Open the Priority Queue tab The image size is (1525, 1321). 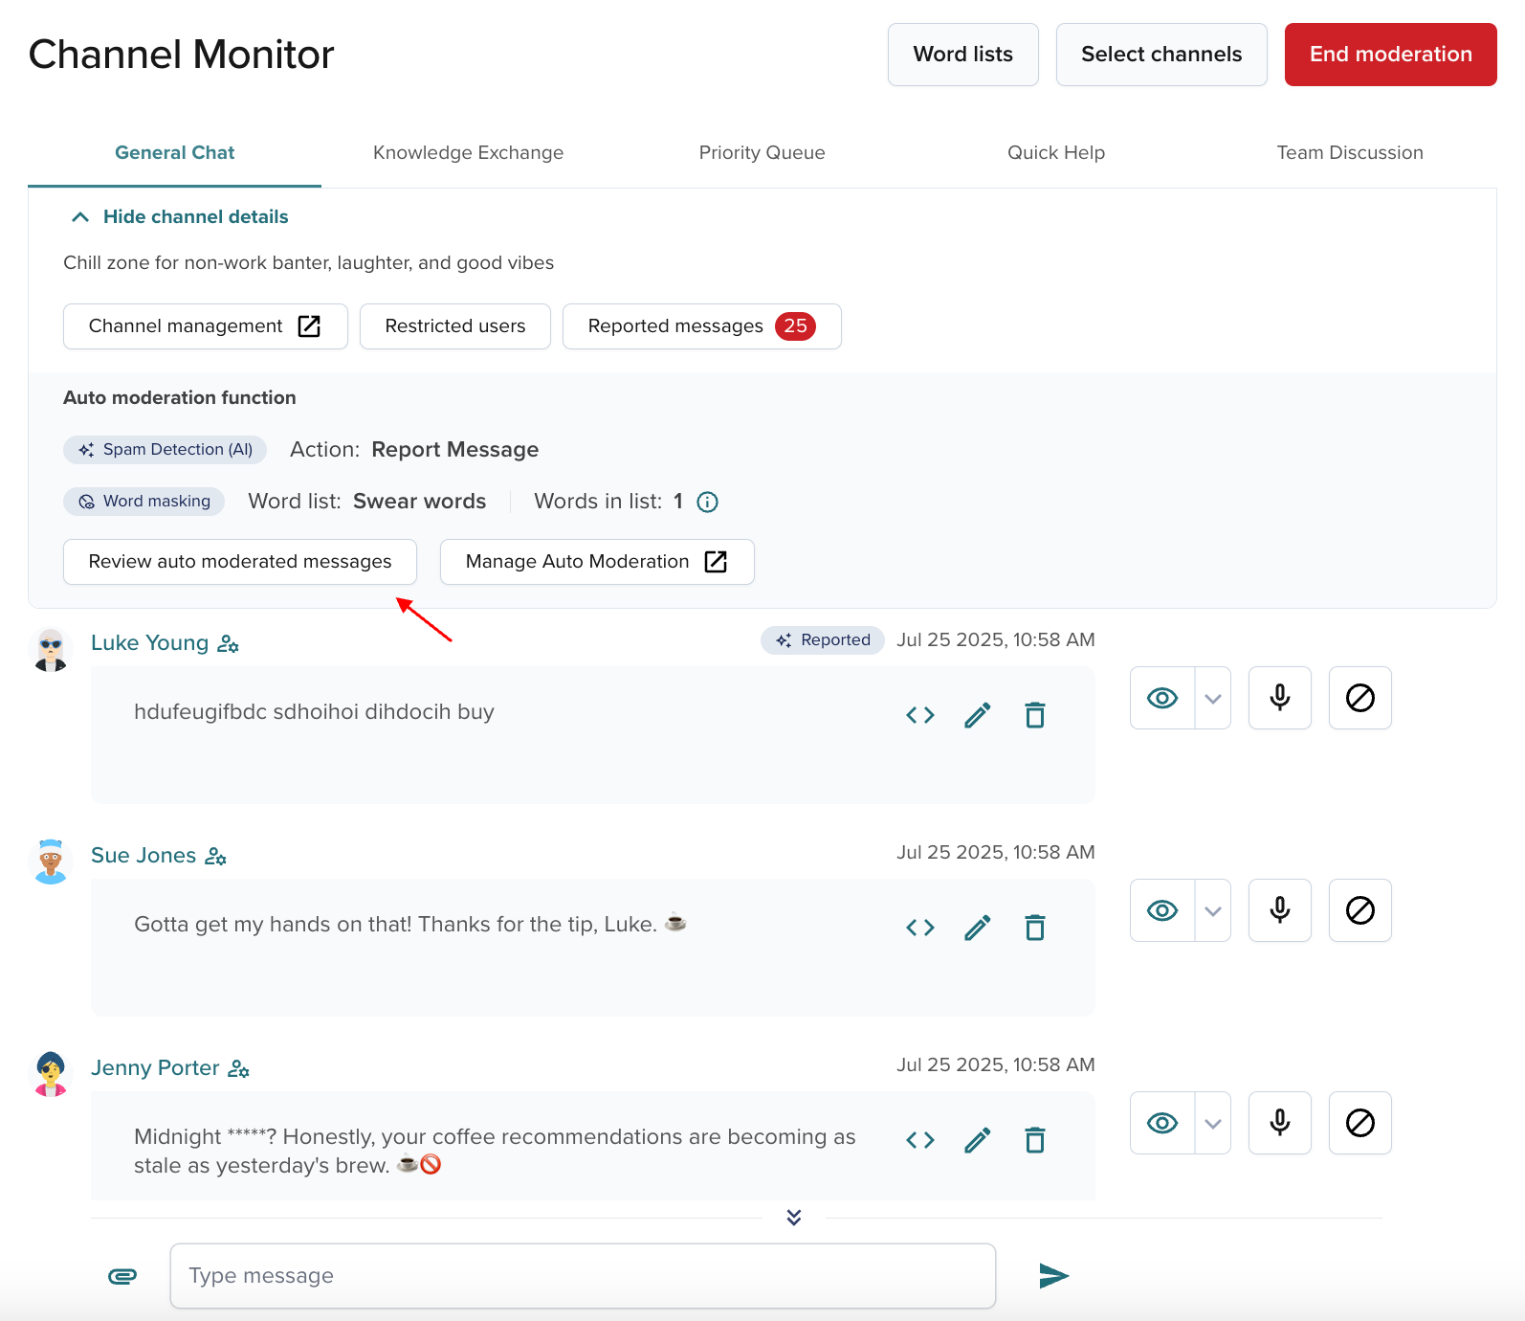(x=762, y=153)
